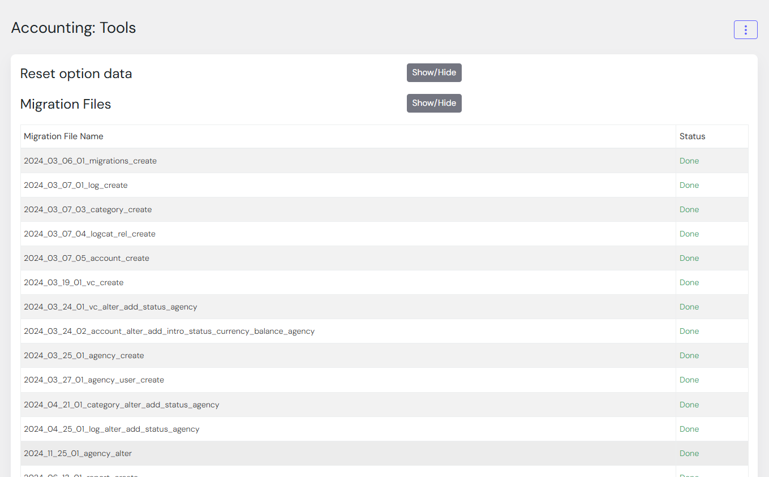Click the Status column header

pyautogui.click(x=692, y=136)
